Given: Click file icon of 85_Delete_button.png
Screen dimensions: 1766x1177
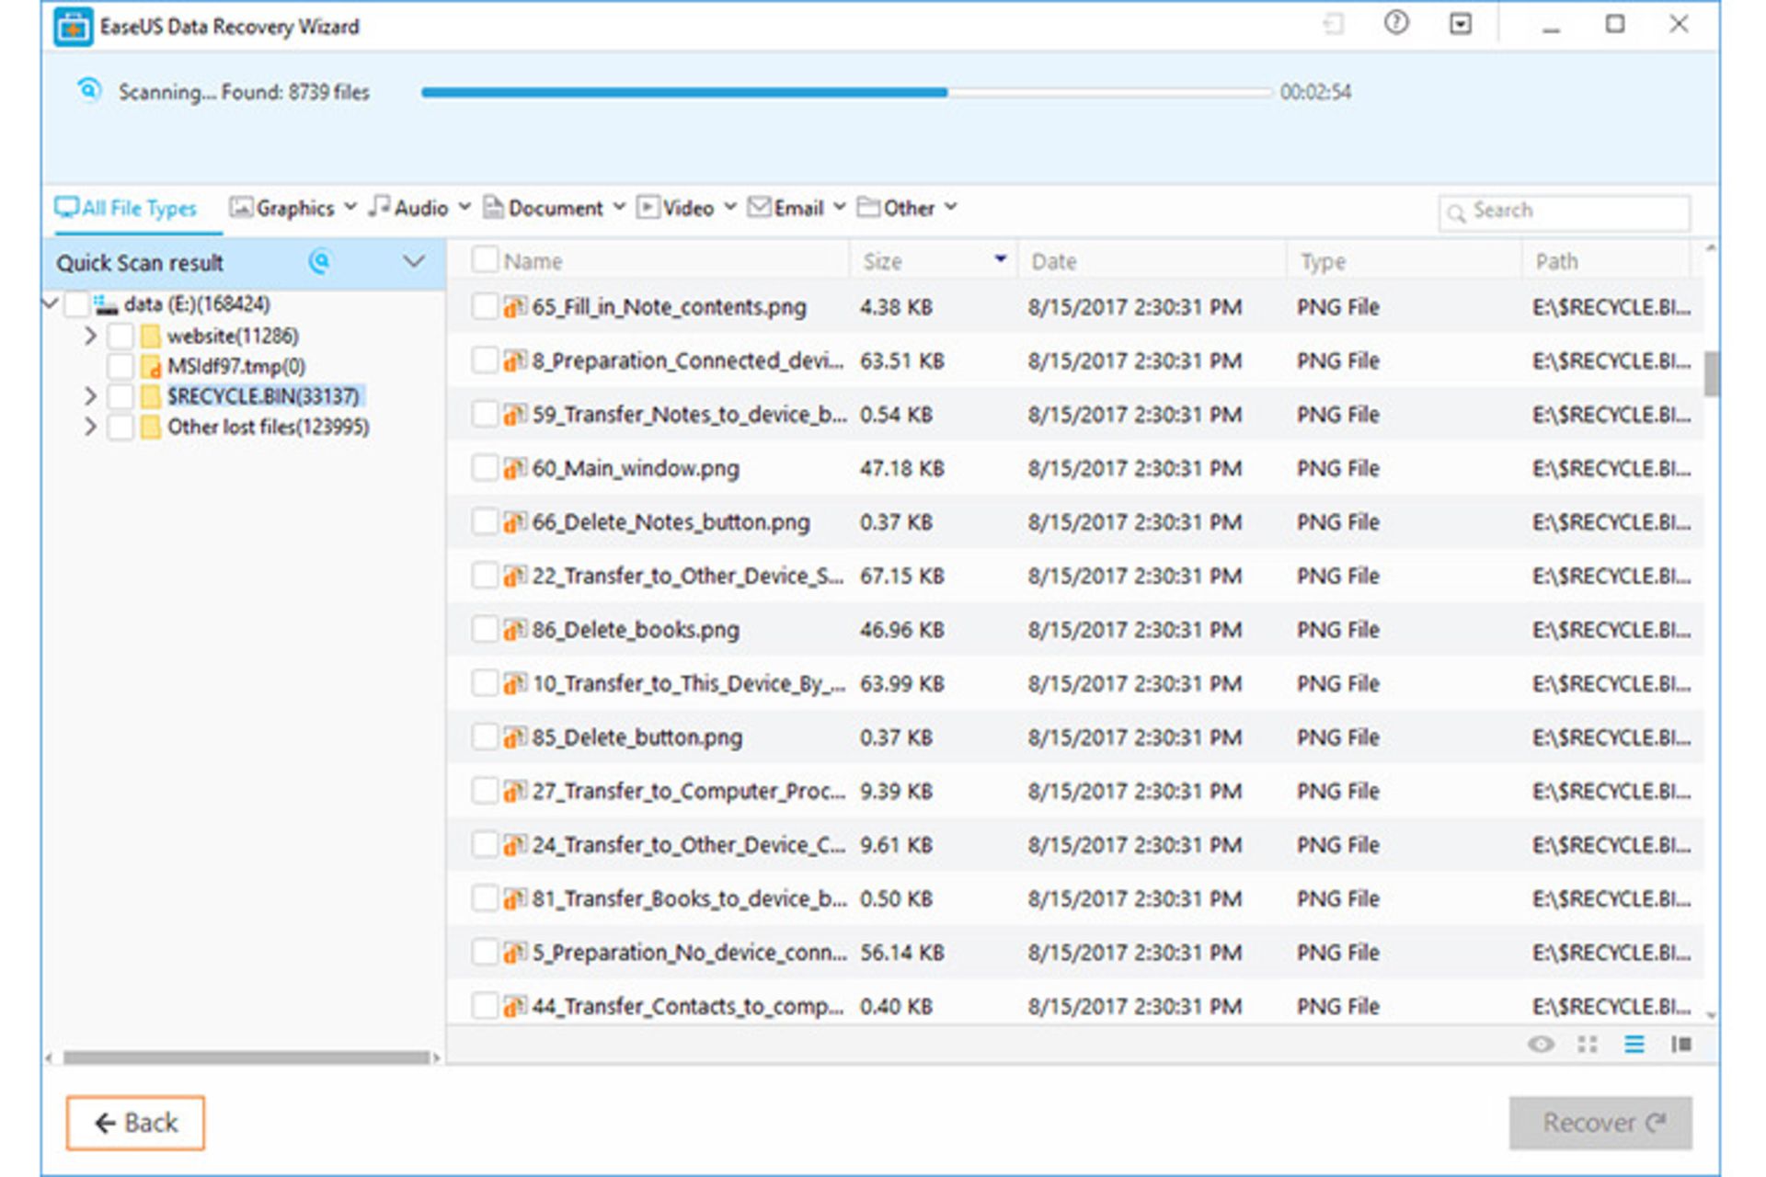Looking at the screenshot, I should [515, 737].
